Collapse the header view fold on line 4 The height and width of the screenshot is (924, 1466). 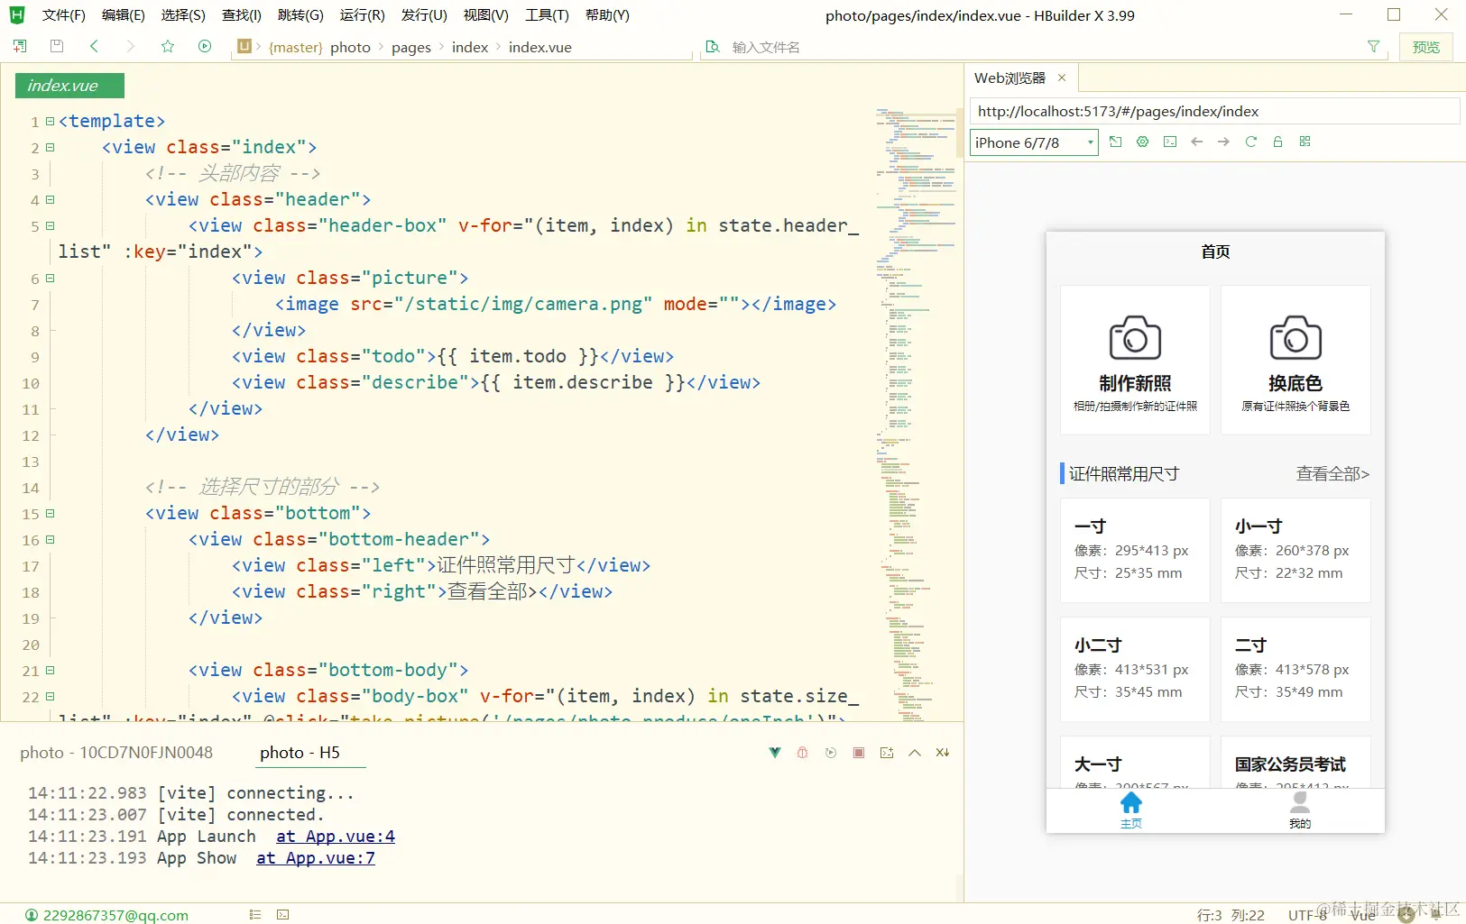[51, 199]
